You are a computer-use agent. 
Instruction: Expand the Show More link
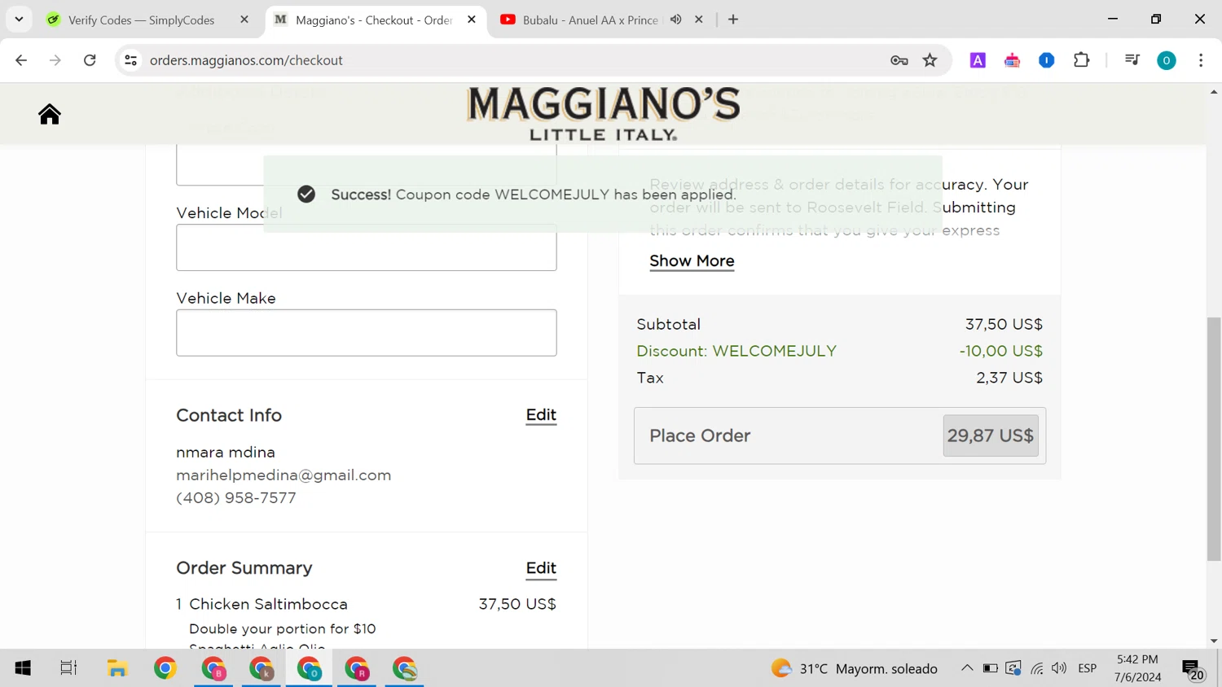[692, 260]
